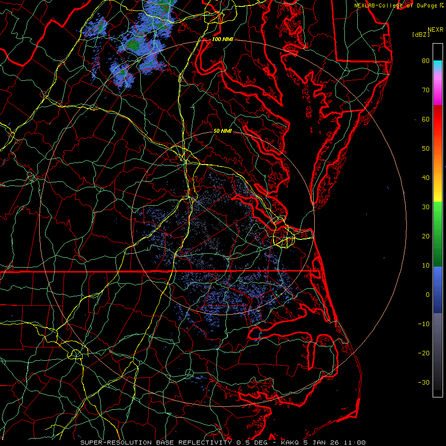This screenshot has height=446, width=446.
Task: Click the blue segment of the color bar
Action: pyautogui.click(x=438, y=289)
